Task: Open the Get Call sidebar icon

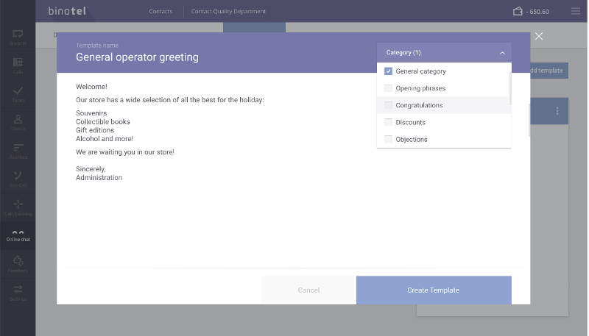Action: (18, 179)
